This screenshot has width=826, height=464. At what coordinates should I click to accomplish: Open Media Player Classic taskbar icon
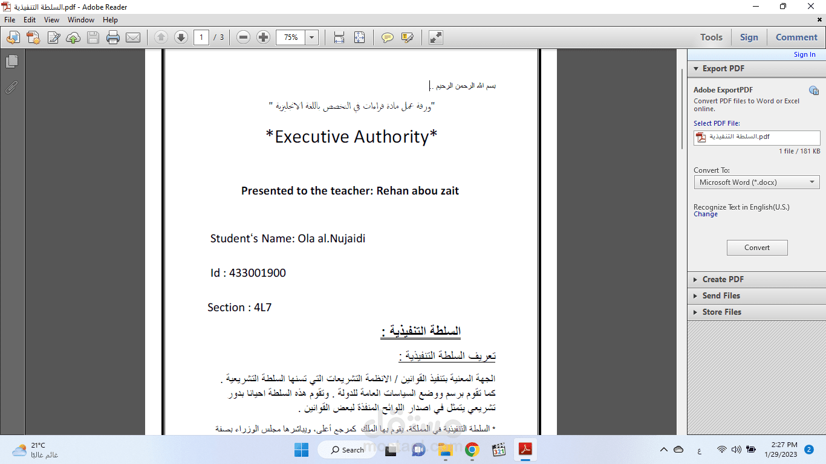point(499,449)
